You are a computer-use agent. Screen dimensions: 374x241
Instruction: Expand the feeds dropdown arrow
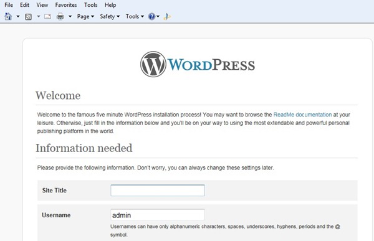[x=39, y=16]
